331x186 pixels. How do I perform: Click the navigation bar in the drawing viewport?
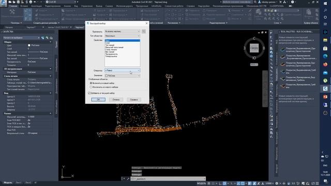pyautogui.click(x=265, y=88)
